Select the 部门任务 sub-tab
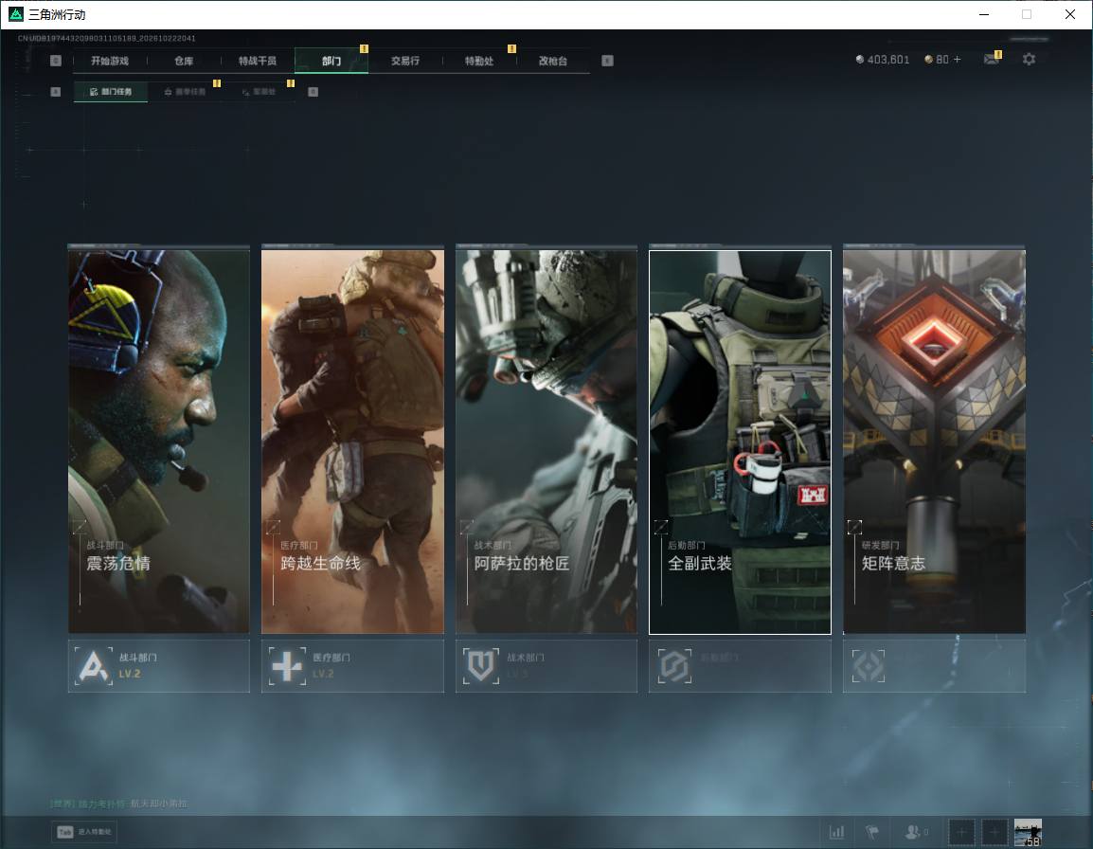The image size is (1093, 849). [111, 91]
